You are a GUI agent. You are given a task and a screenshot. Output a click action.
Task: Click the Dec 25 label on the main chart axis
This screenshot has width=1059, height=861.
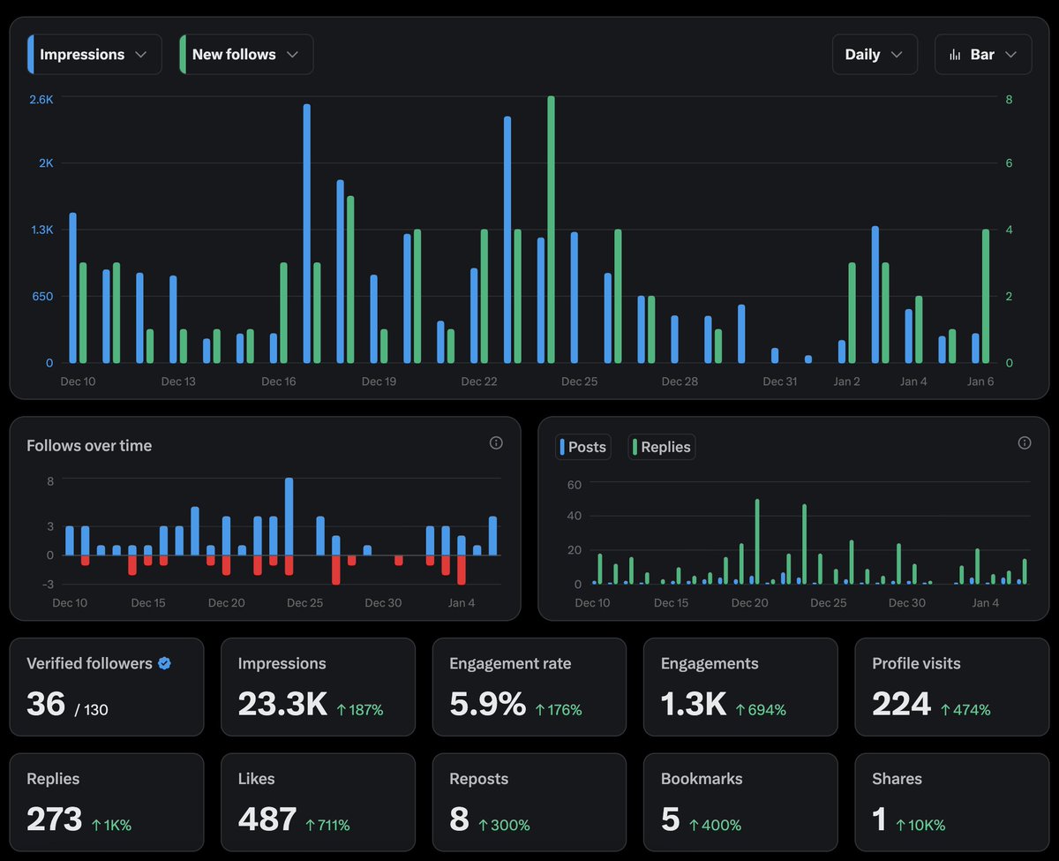(x=579, y=381)
